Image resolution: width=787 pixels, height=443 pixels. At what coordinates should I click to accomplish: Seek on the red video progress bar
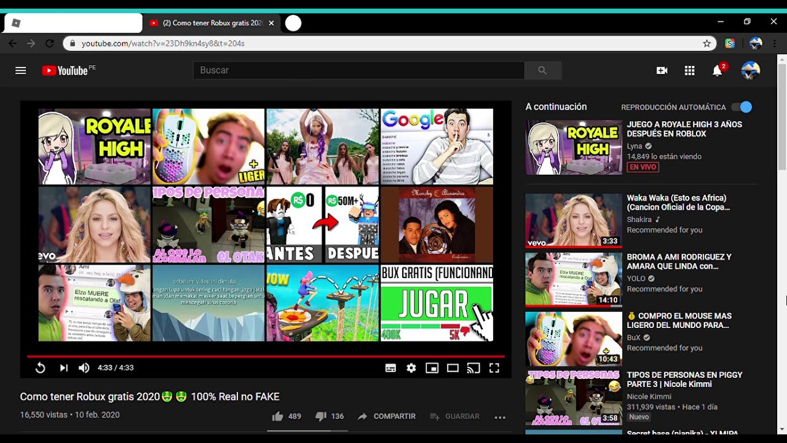pyautogui.click(x=266, y=356)
